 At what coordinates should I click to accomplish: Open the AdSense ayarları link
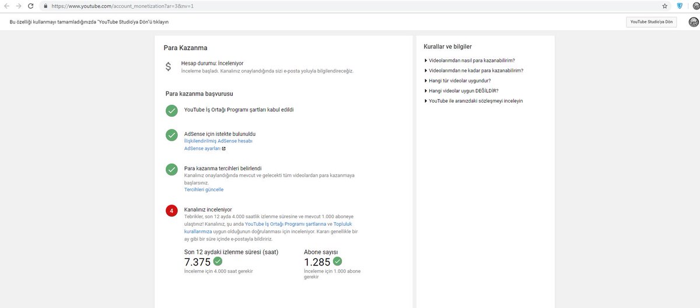coord(202,149)
